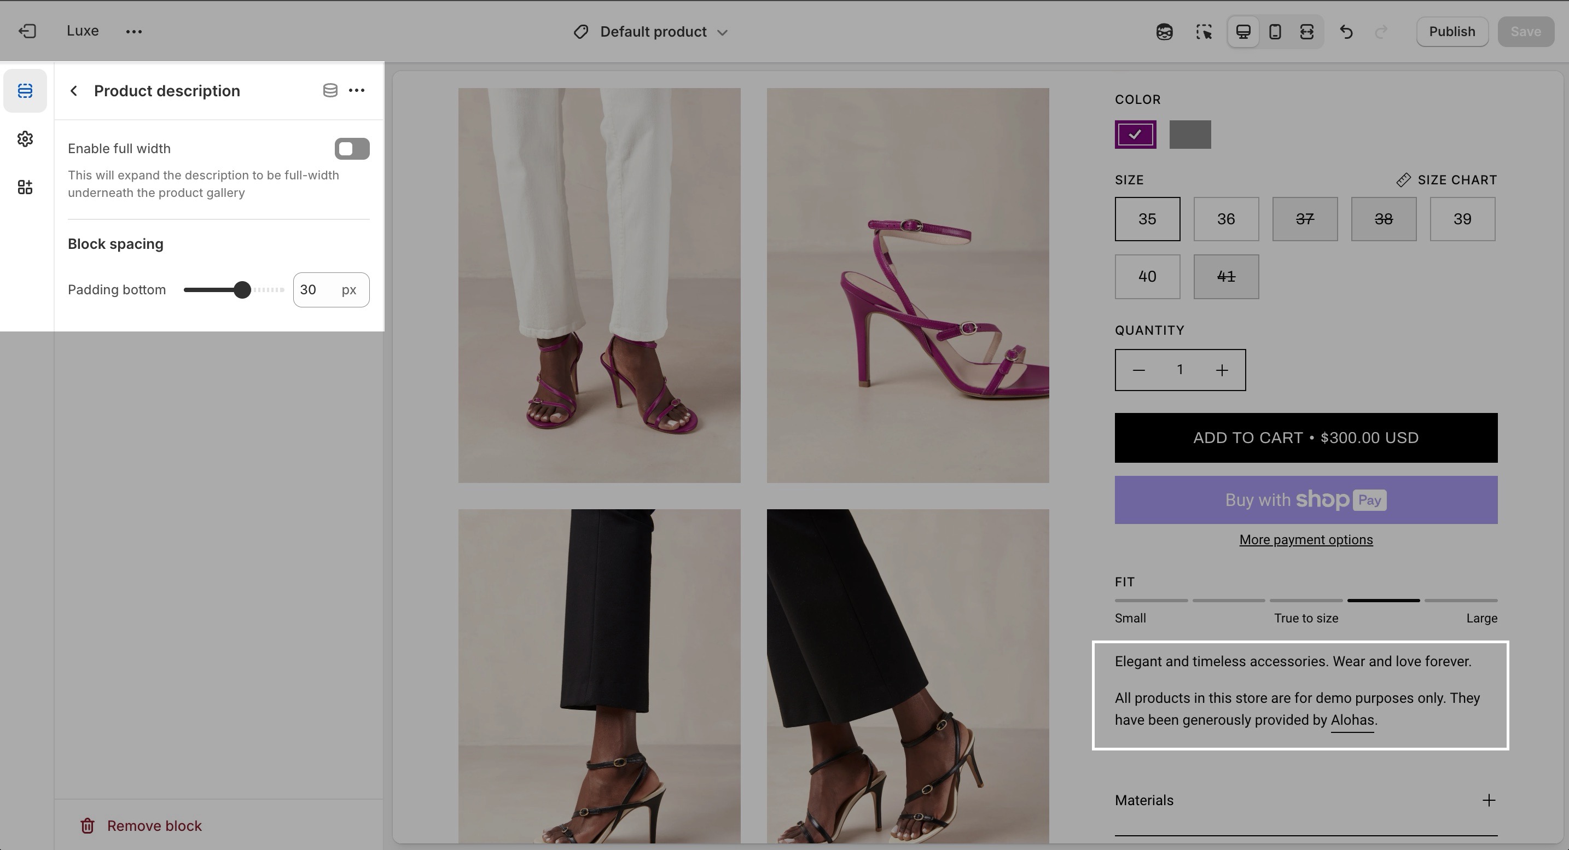The image size is (1569, 850).
Task: Click the undo arrow icon
Action: [1347, 32]
